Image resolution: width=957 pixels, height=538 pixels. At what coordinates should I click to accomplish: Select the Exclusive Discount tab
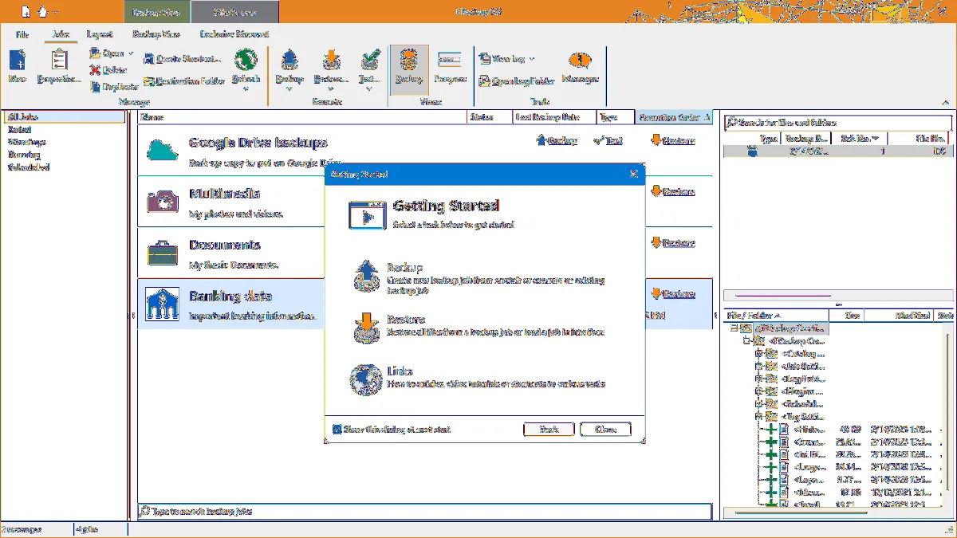[234, 34]
